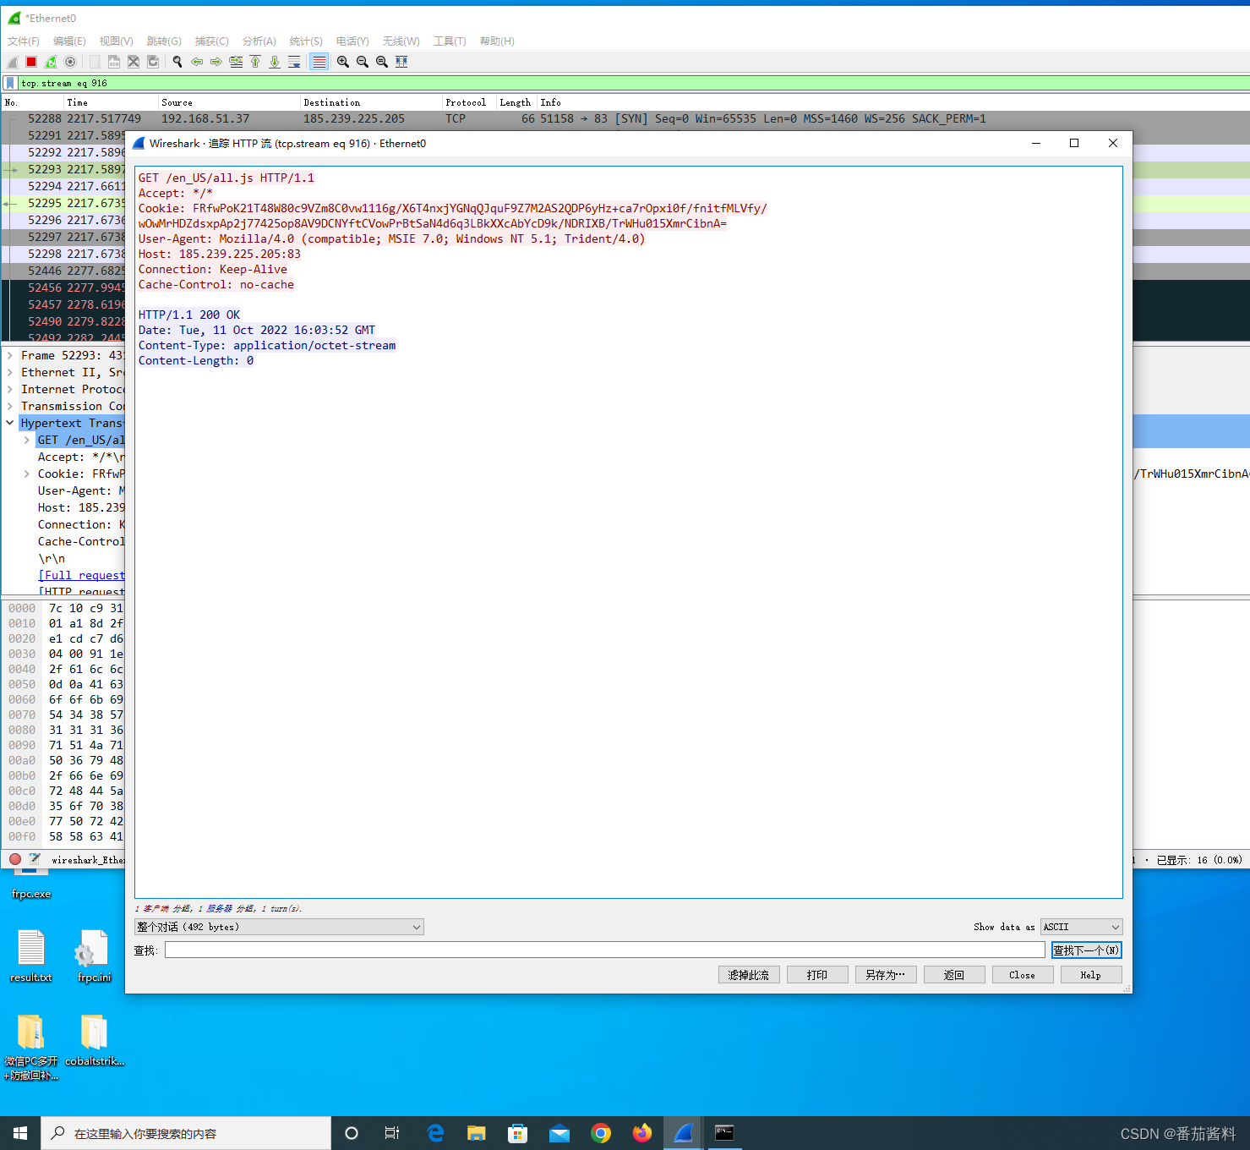1250x1150 pixels.
Task: Open result.txt desktop file icon
Action: [x=31, y=956]
